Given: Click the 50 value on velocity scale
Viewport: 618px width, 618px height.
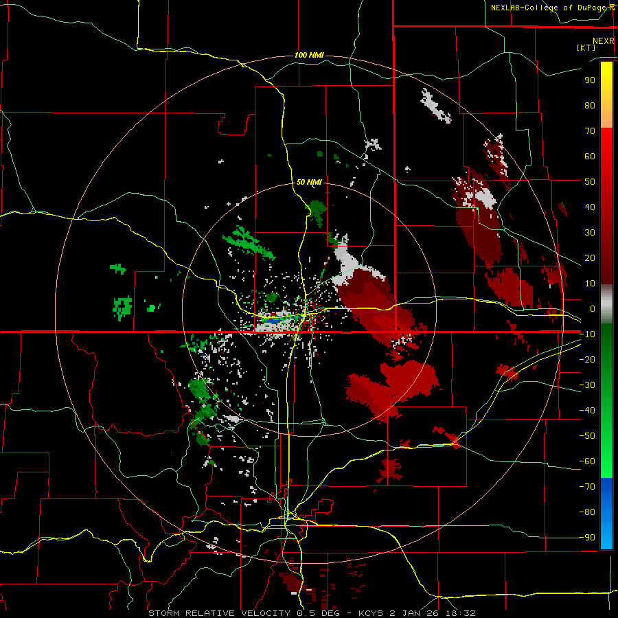Looking at the screenshot, I should pyautogui.click(x=590, y=182).
